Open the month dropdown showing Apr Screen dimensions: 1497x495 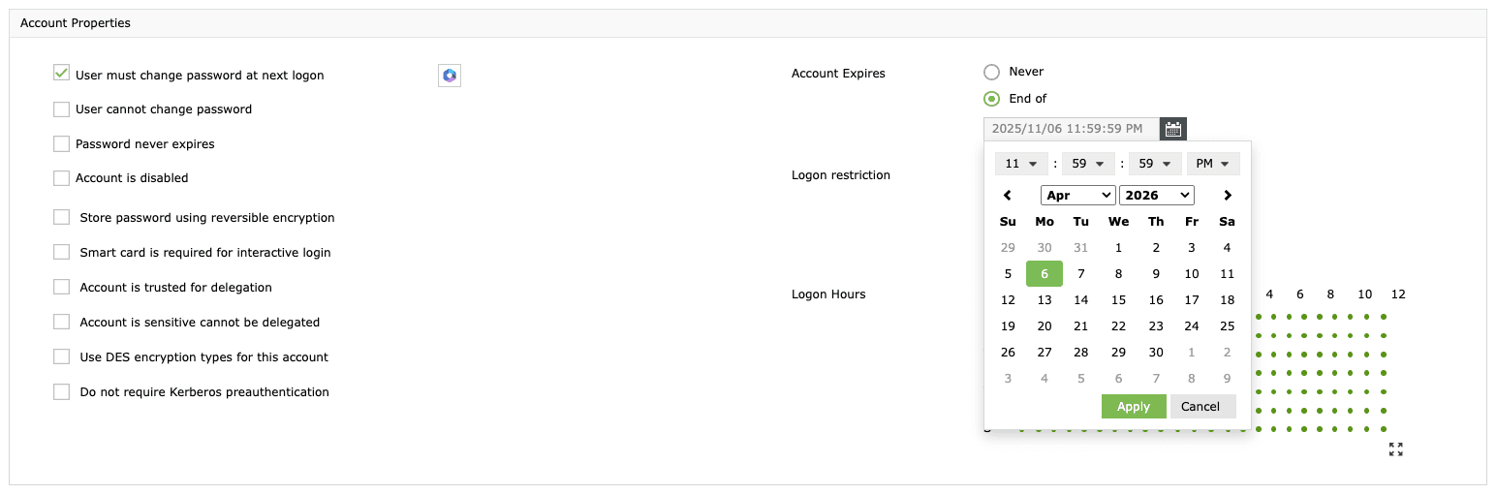(1078, 196)
